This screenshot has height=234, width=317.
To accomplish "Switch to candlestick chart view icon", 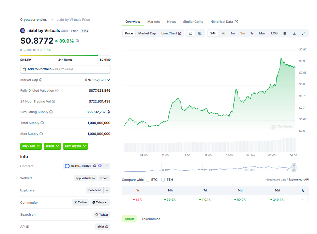I will (x=200, y=33).
